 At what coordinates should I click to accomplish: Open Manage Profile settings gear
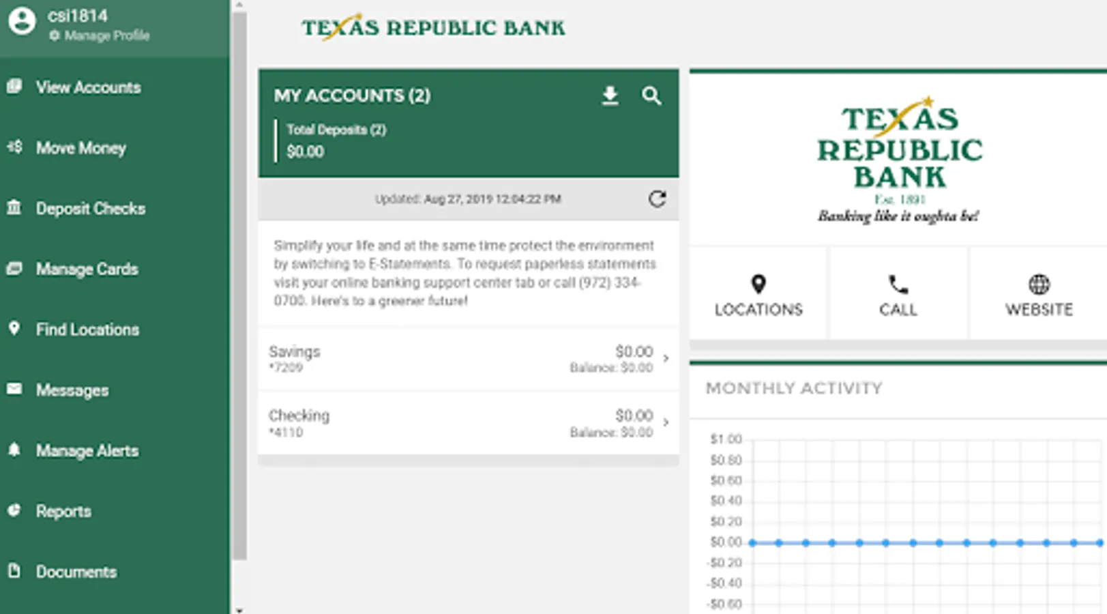tap(54, 35)
